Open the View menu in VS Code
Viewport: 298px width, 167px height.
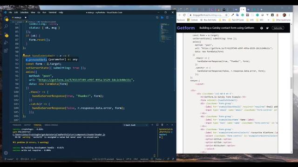33,13
